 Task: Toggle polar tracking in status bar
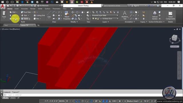pos(83,101)
